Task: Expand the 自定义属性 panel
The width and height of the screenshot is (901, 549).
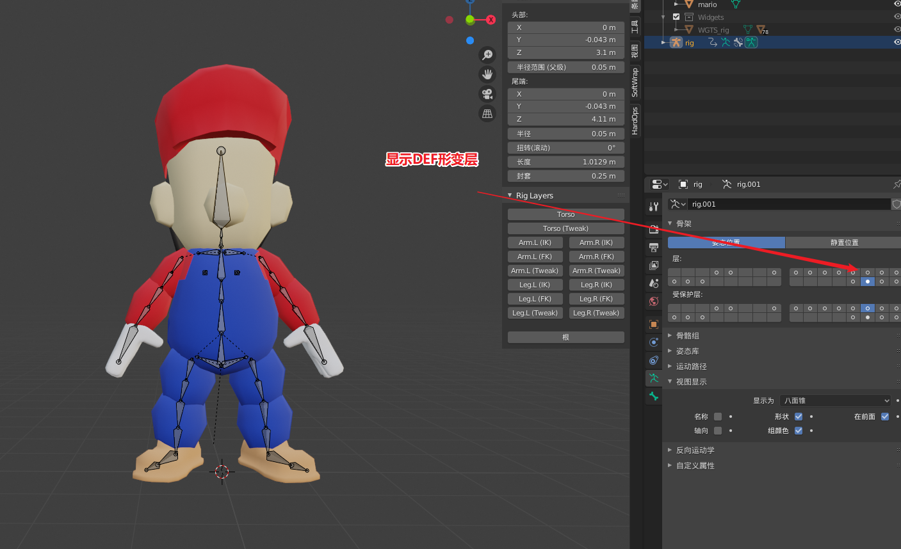Action: click(670, 465)
